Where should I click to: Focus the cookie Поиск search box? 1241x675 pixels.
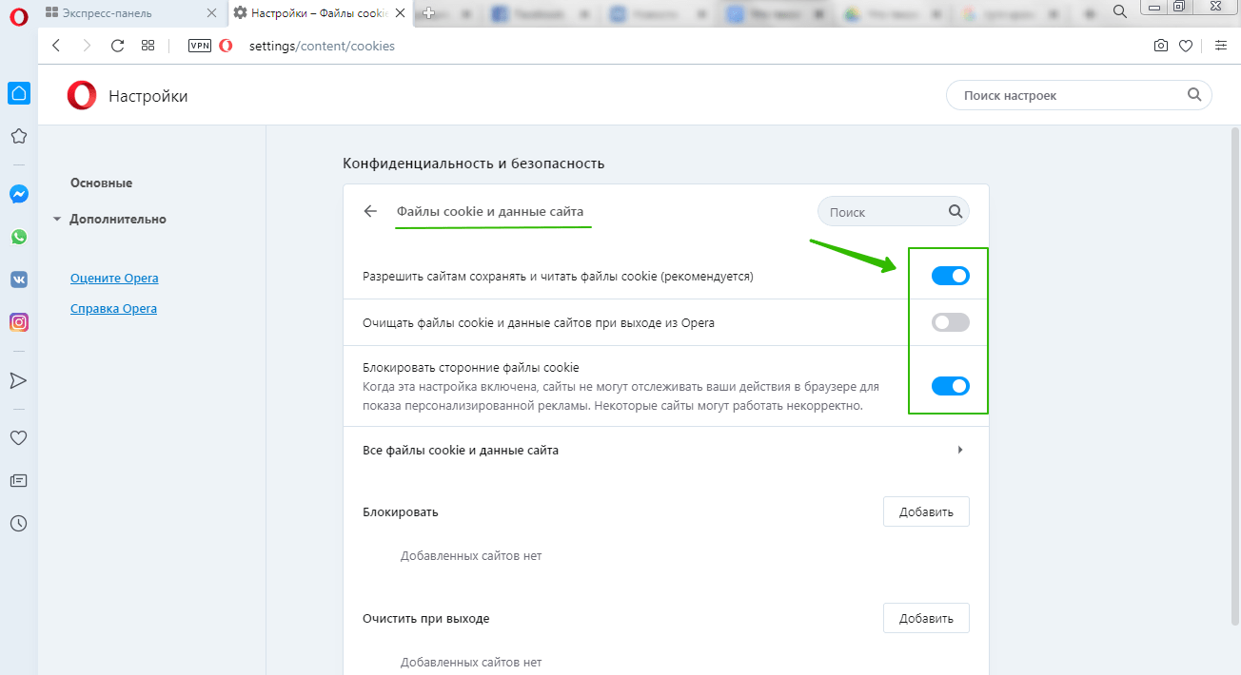click(893, 212)
